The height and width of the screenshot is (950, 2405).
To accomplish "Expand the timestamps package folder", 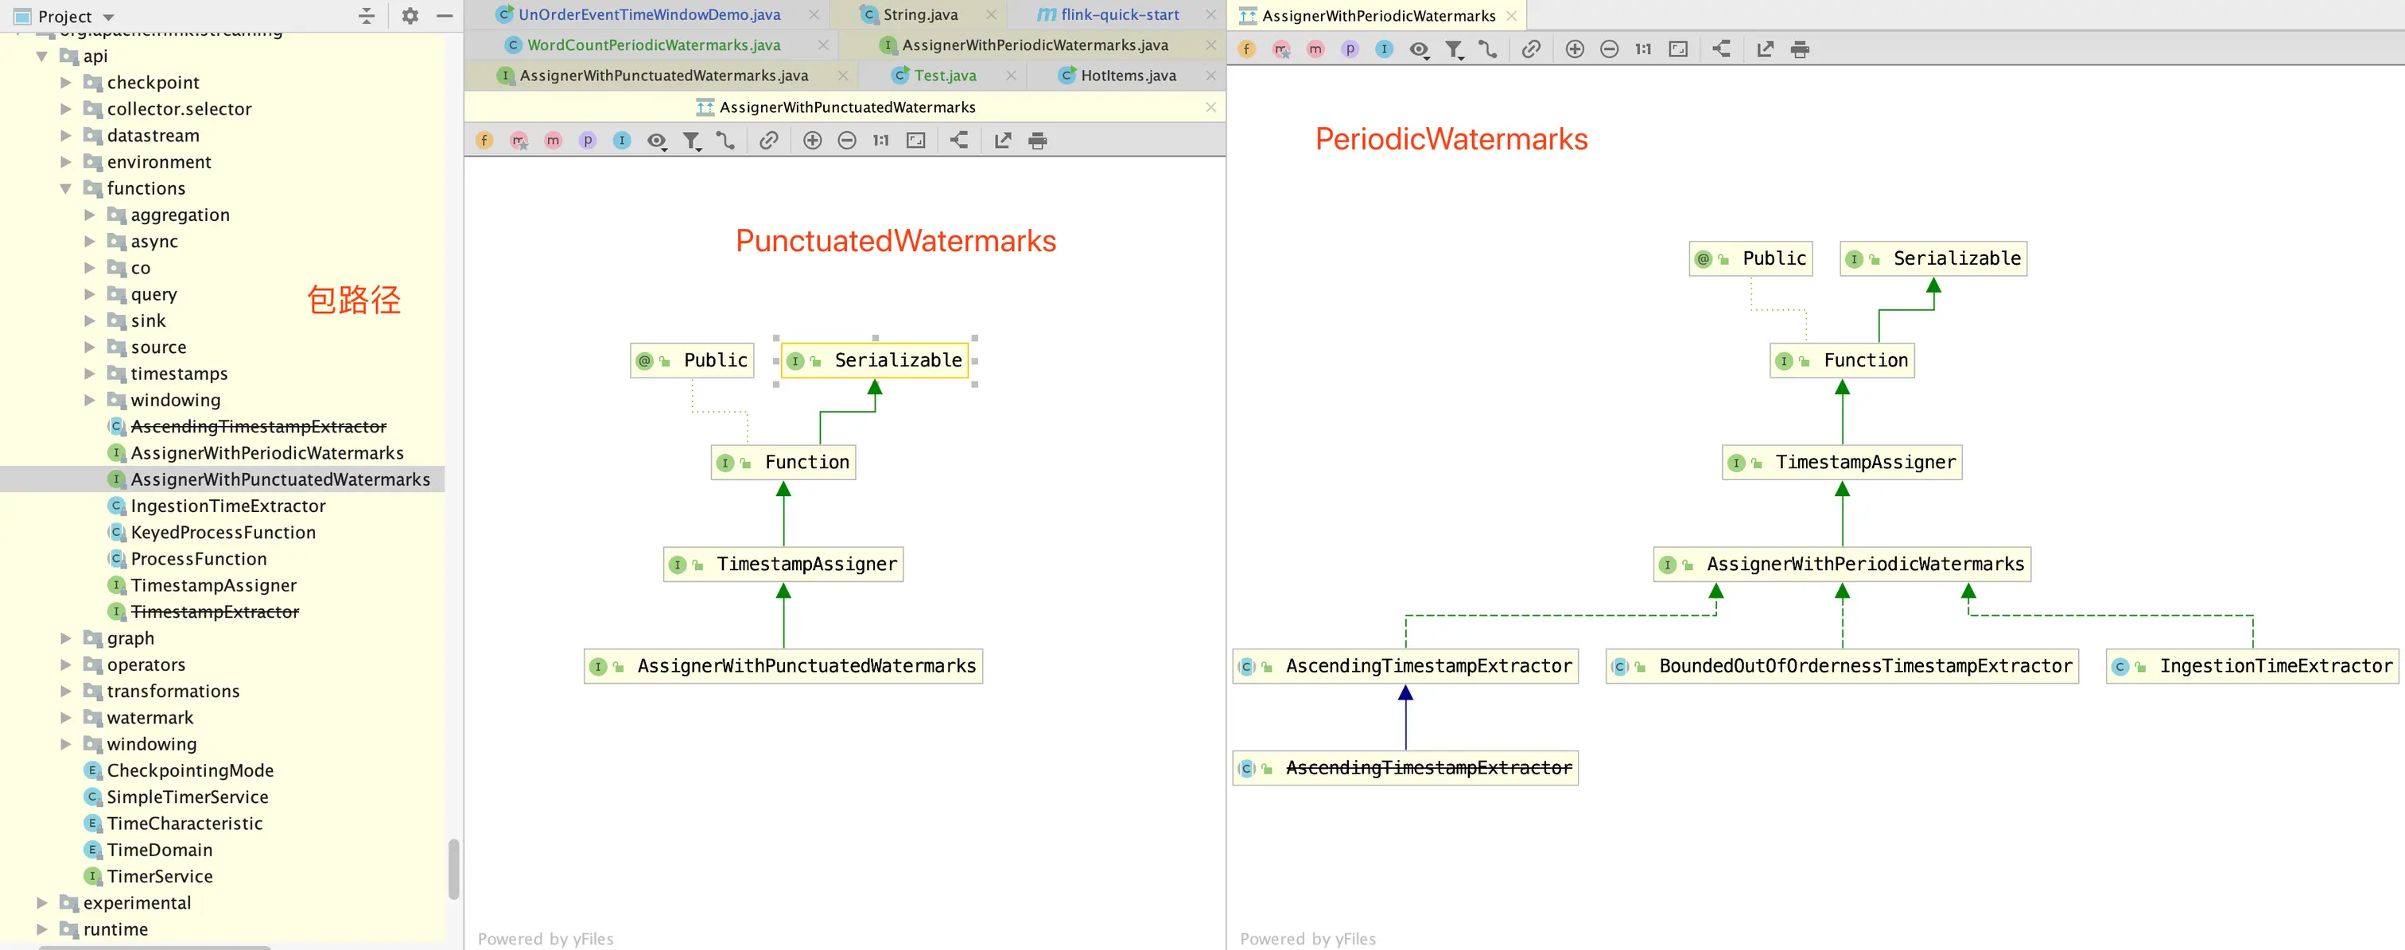I will tap(90, 374).
